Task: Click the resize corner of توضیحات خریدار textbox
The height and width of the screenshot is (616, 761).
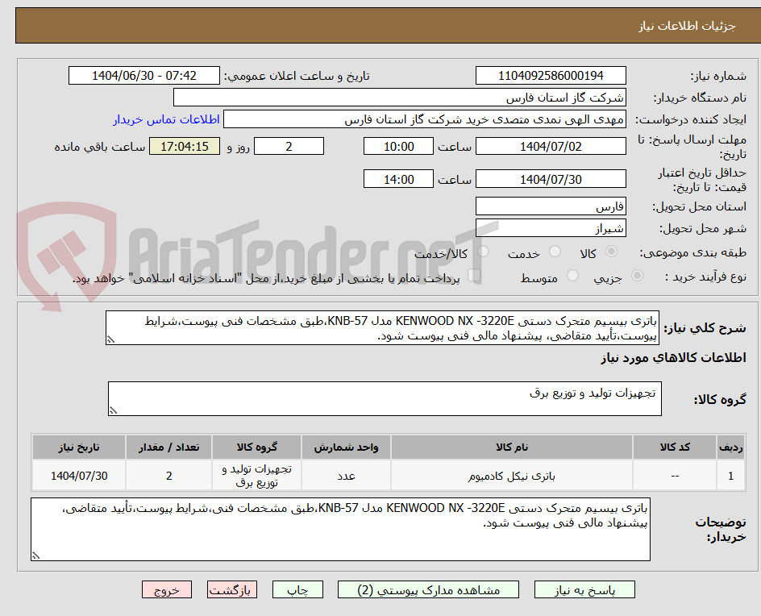Action: (35, 553)
